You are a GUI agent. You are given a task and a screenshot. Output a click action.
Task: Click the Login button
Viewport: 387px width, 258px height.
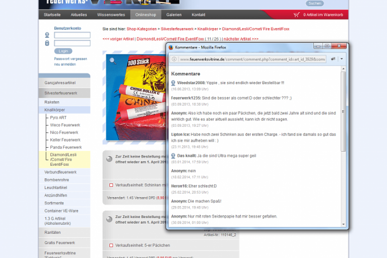tap(63, 51)
